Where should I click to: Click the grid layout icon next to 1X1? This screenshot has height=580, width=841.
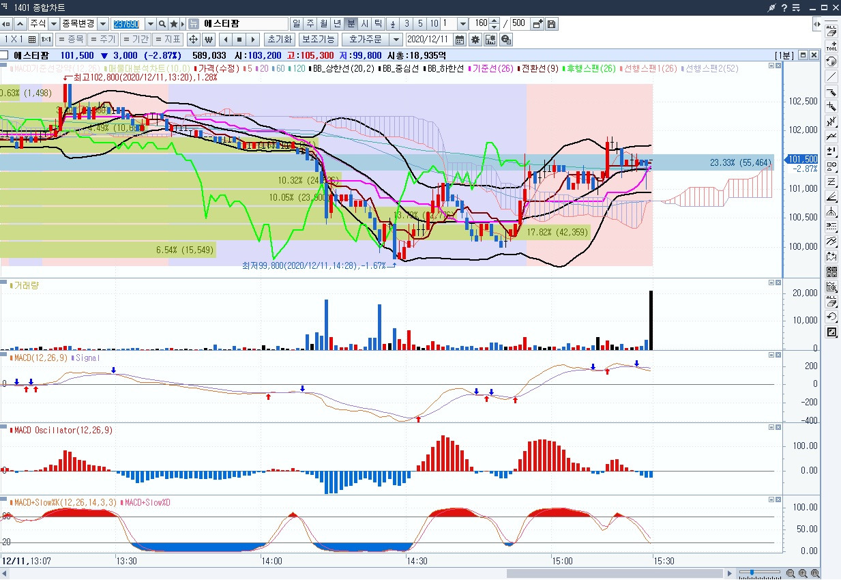(31, 40)
